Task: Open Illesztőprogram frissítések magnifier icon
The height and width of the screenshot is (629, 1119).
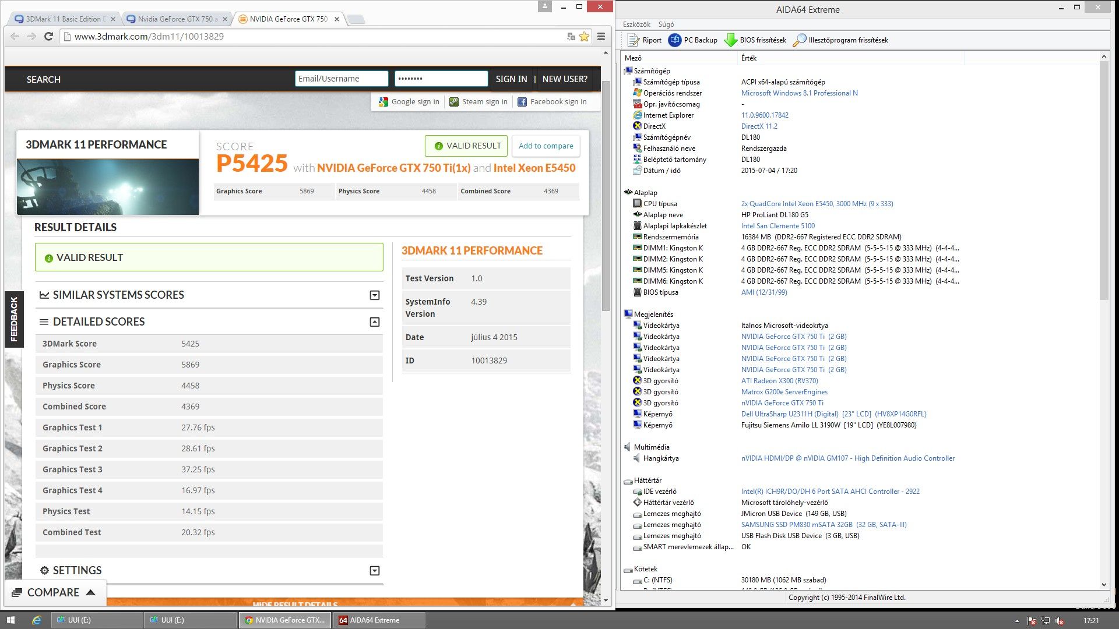Action: click(x=800, y=40)
